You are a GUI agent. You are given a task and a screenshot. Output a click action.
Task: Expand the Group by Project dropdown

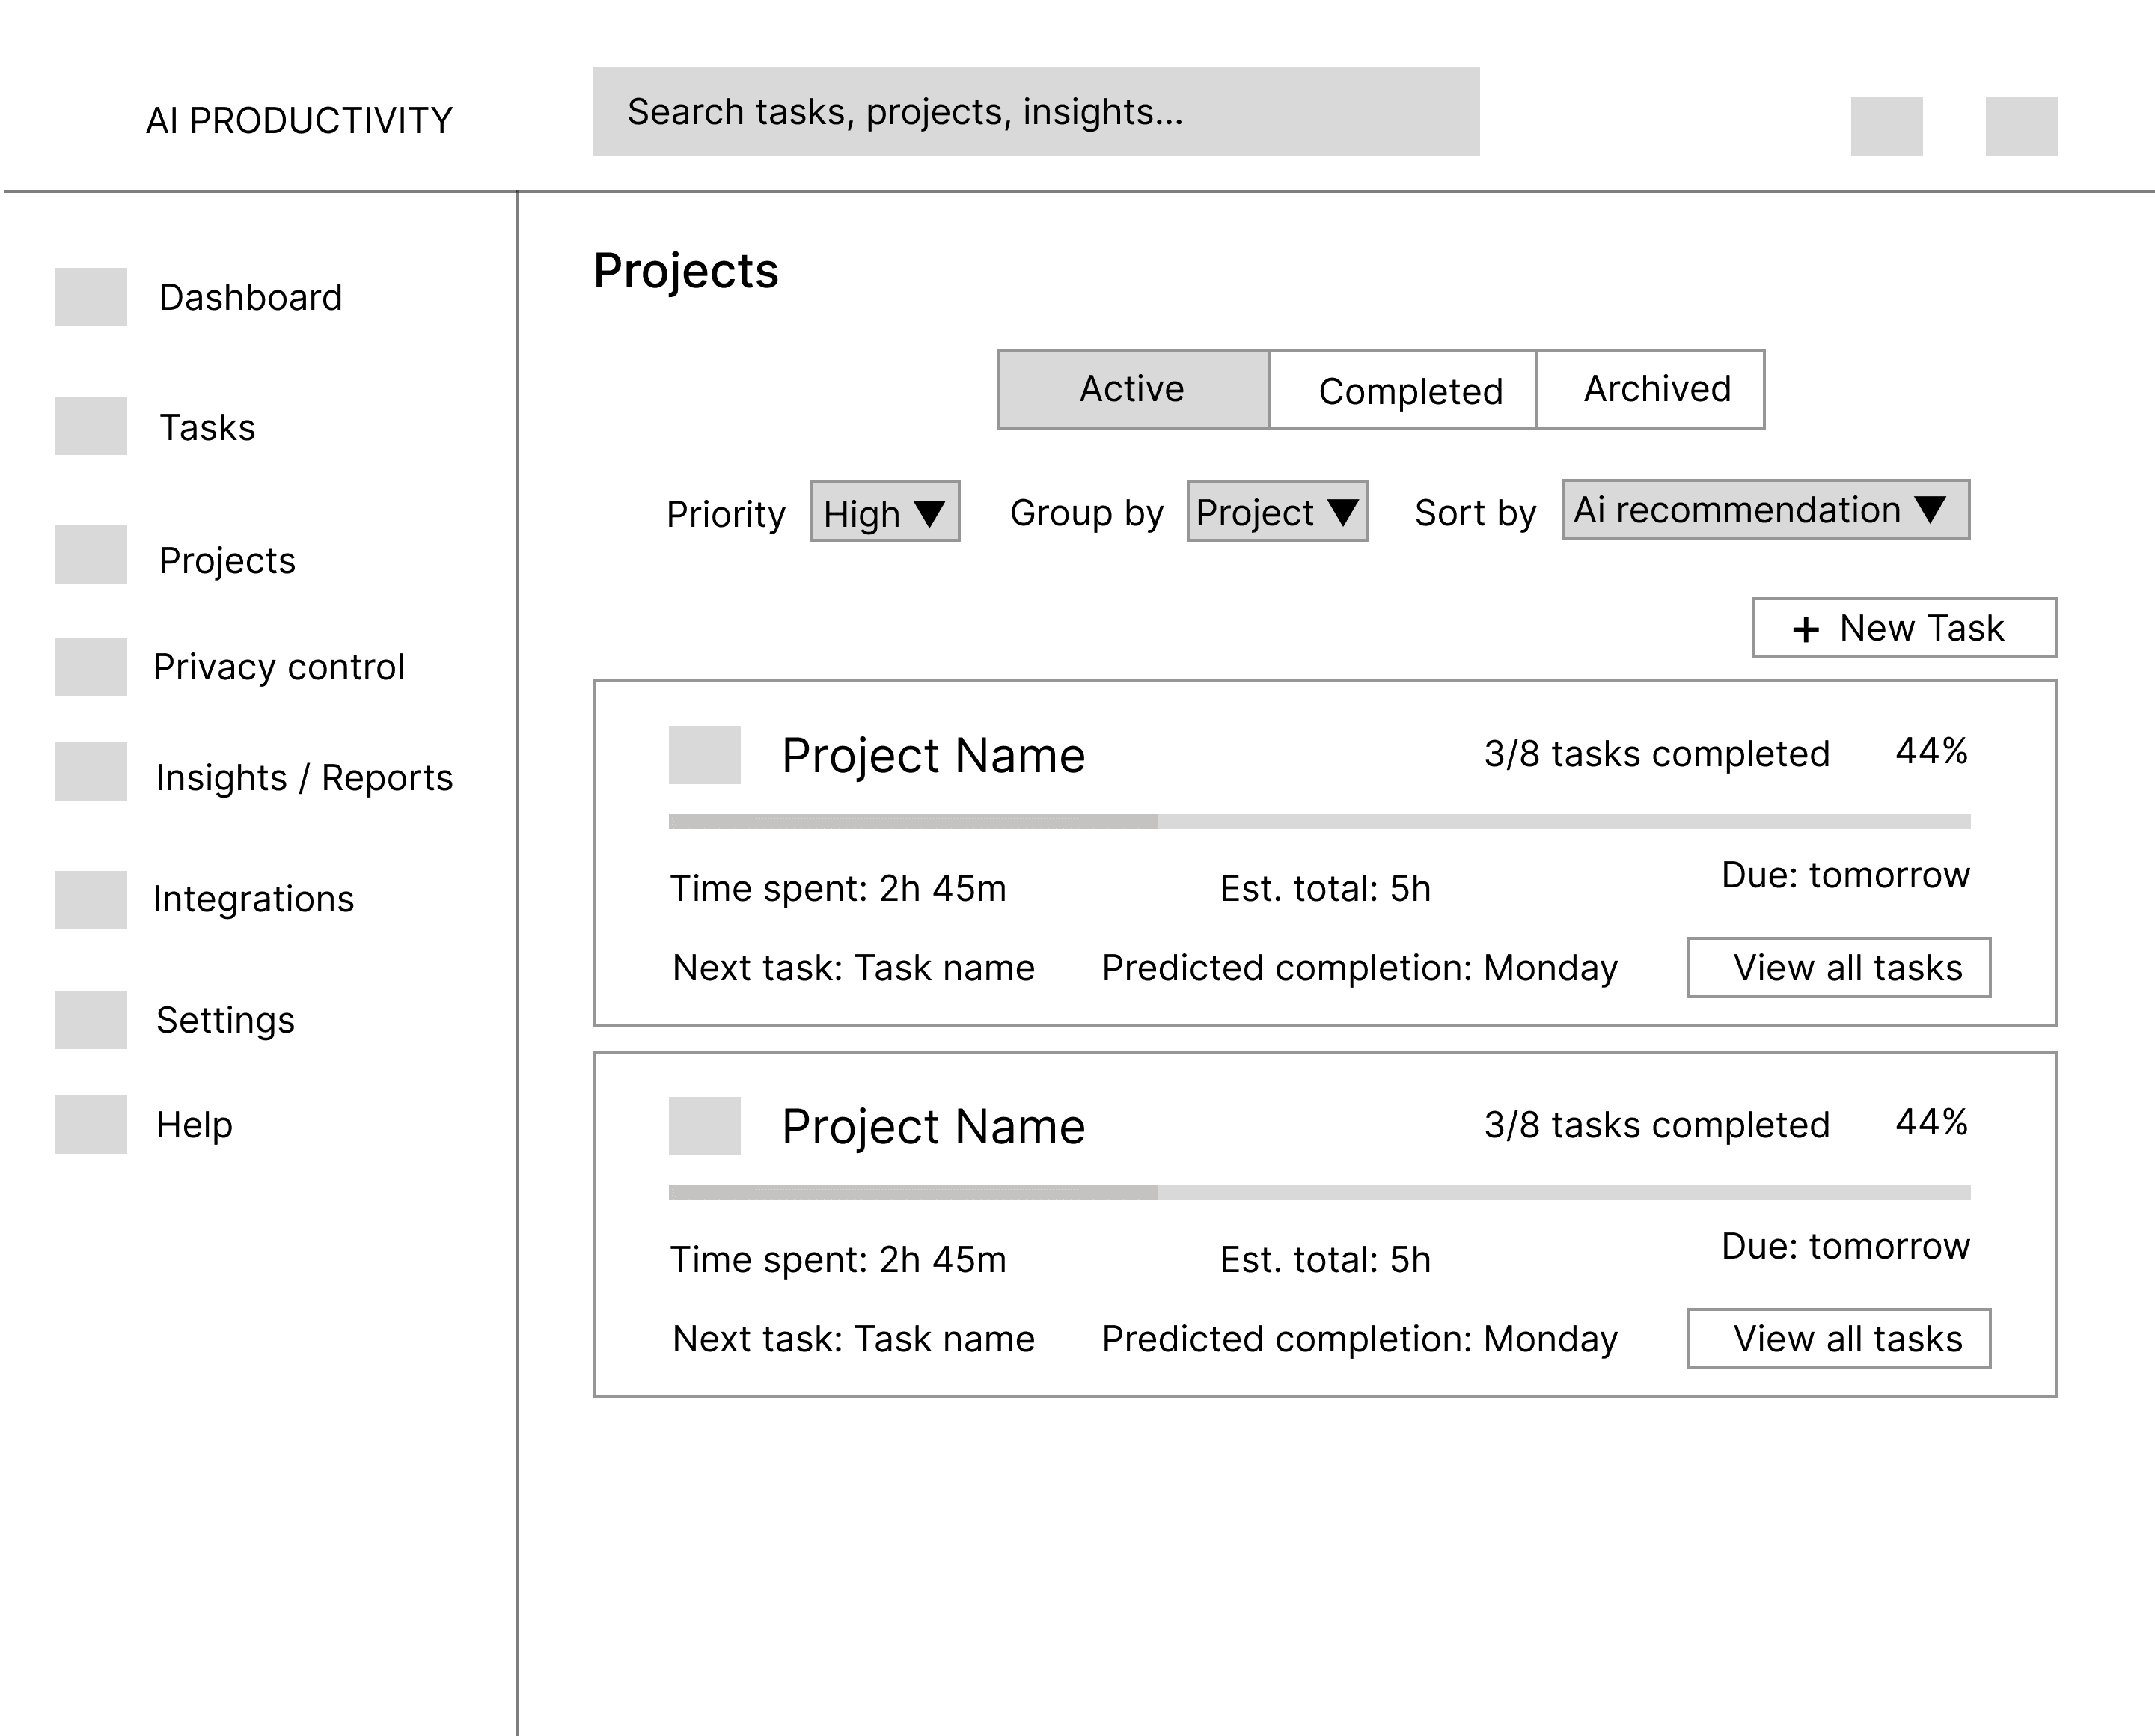[x=1277, y=512]
